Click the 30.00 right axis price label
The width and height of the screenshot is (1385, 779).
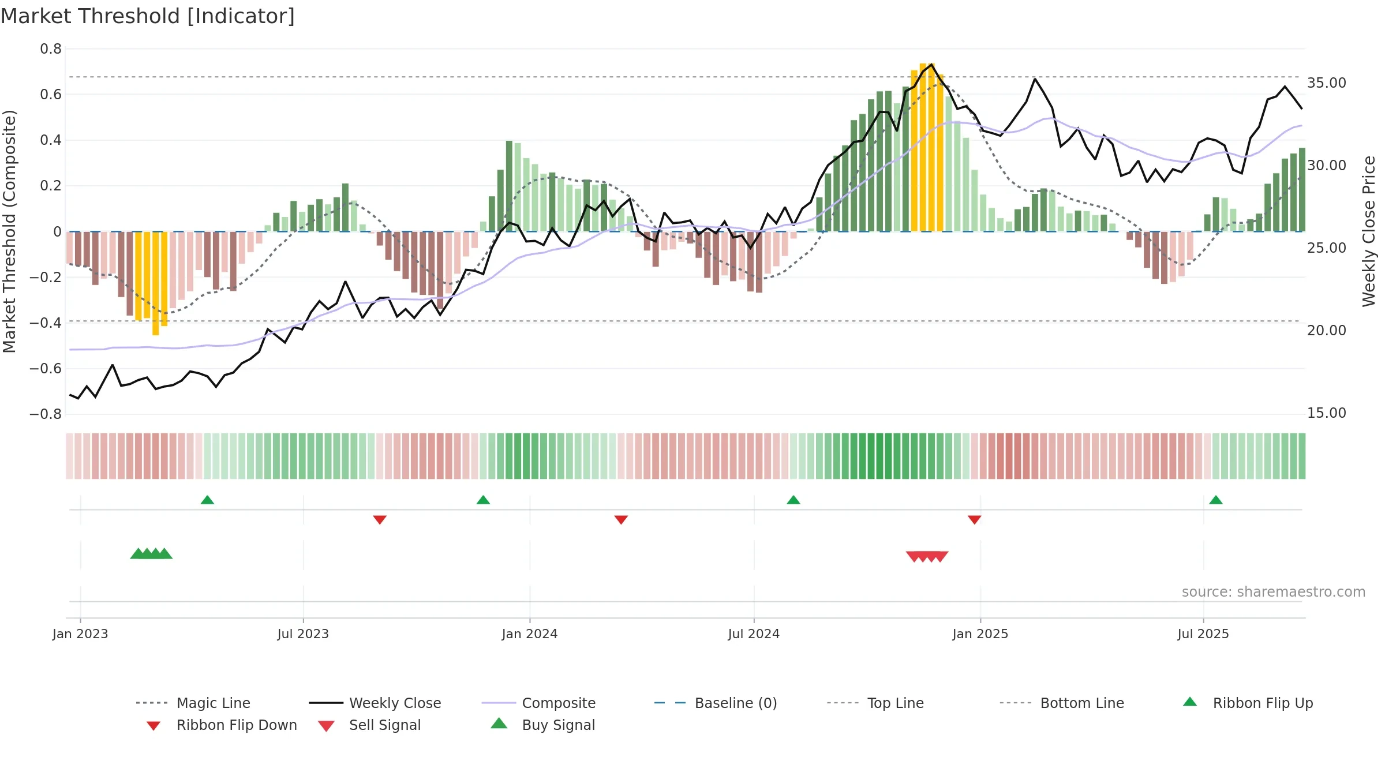point(1327,166)
